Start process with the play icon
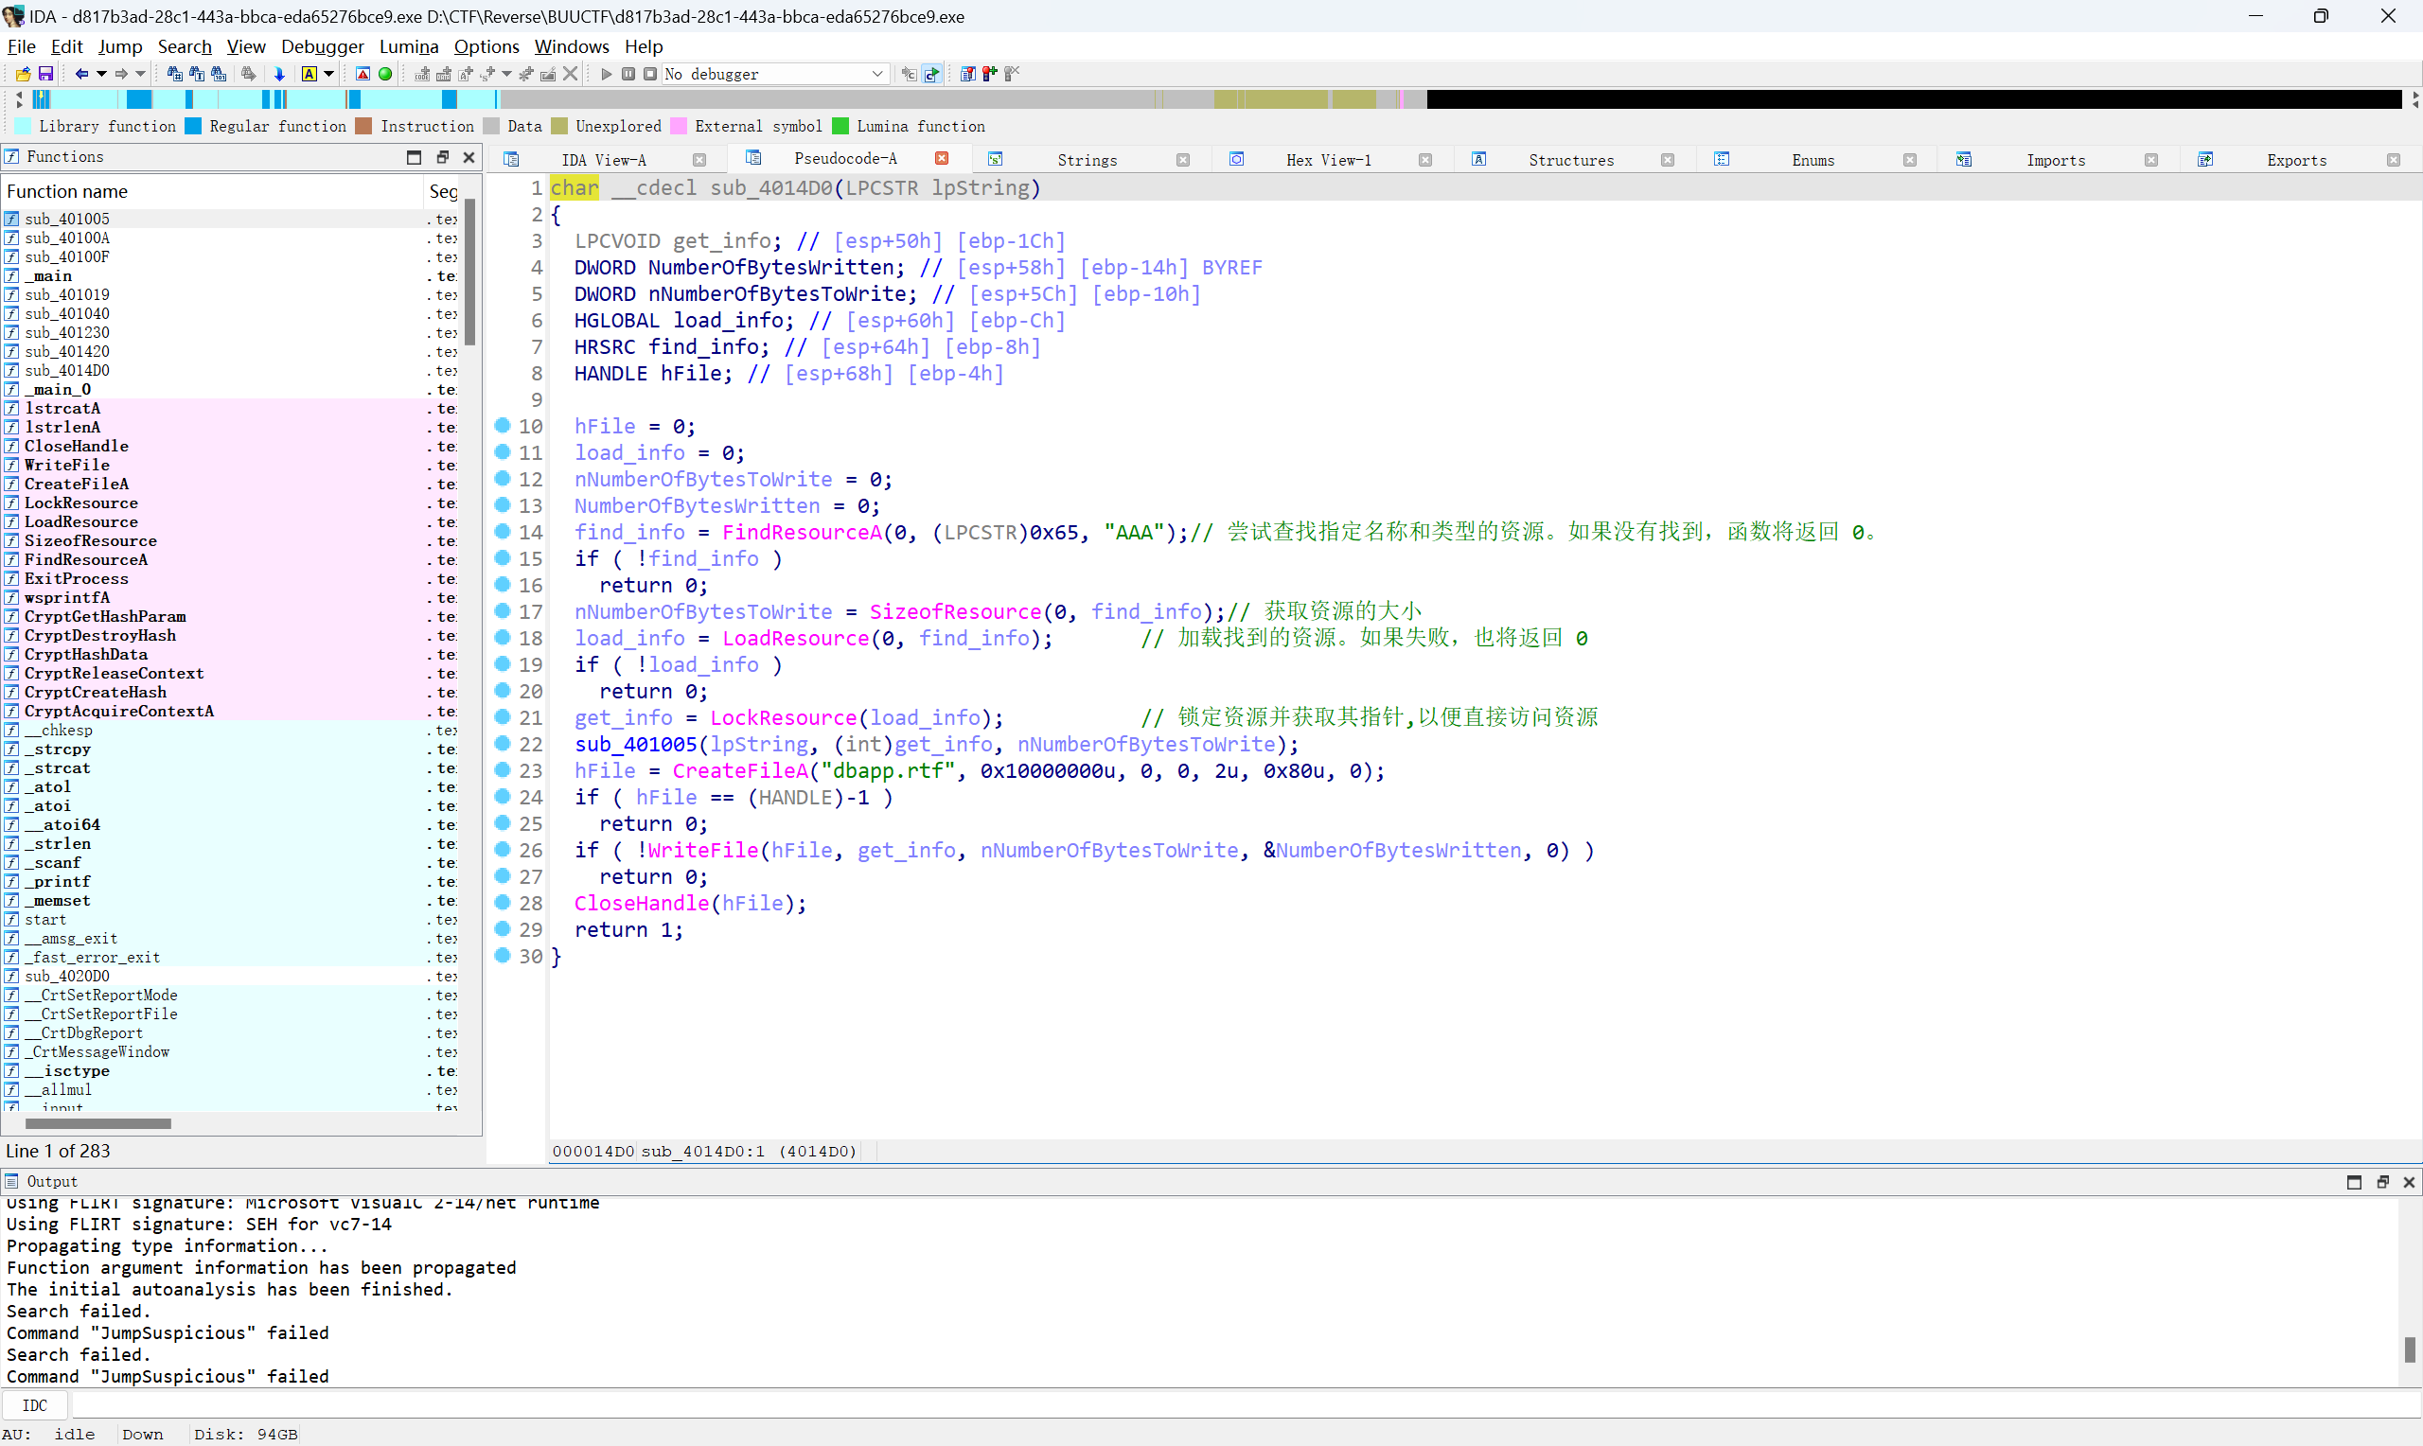 tap(606, 74)
